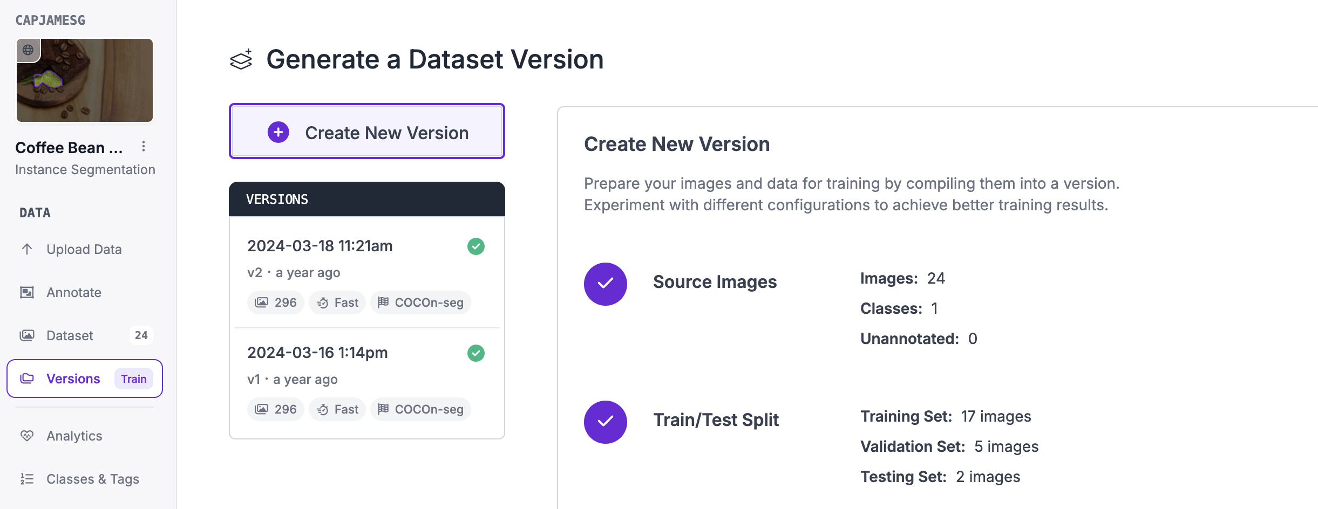Select version 2024-03-18 11:21am

[x=320, y=246]
